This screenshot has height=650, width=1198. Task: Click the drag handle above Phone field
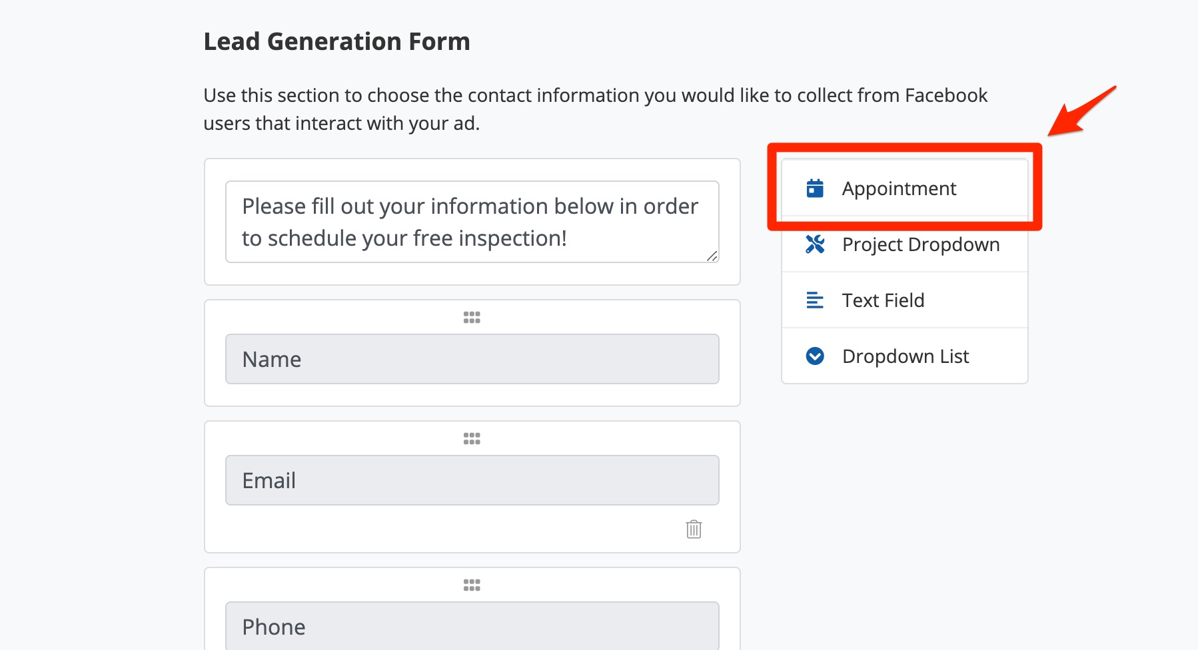[x=472, y=585]
